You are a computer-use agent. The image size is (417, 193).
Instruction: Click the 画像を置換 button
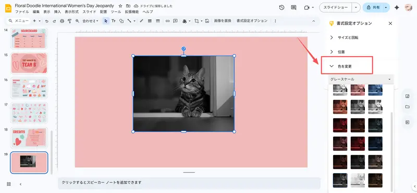223,21
